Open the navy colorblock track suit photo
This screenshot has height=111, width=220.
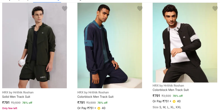click(x=110, y=46)
